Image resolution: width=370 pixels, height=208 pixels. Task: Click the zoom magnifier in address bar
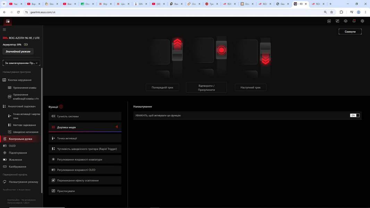point(325,12)
